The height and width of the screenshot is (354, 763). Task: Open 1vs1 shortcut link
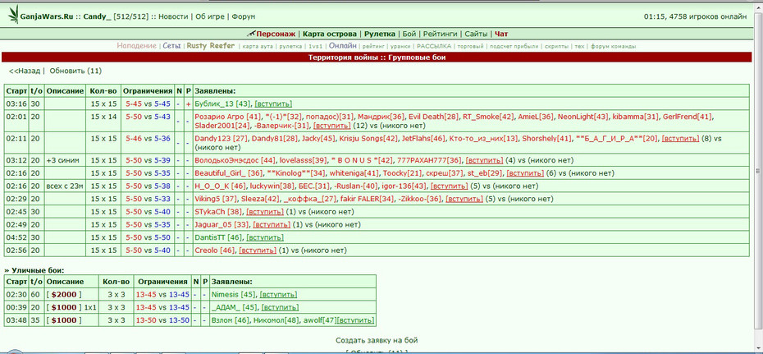pos(315,46)
